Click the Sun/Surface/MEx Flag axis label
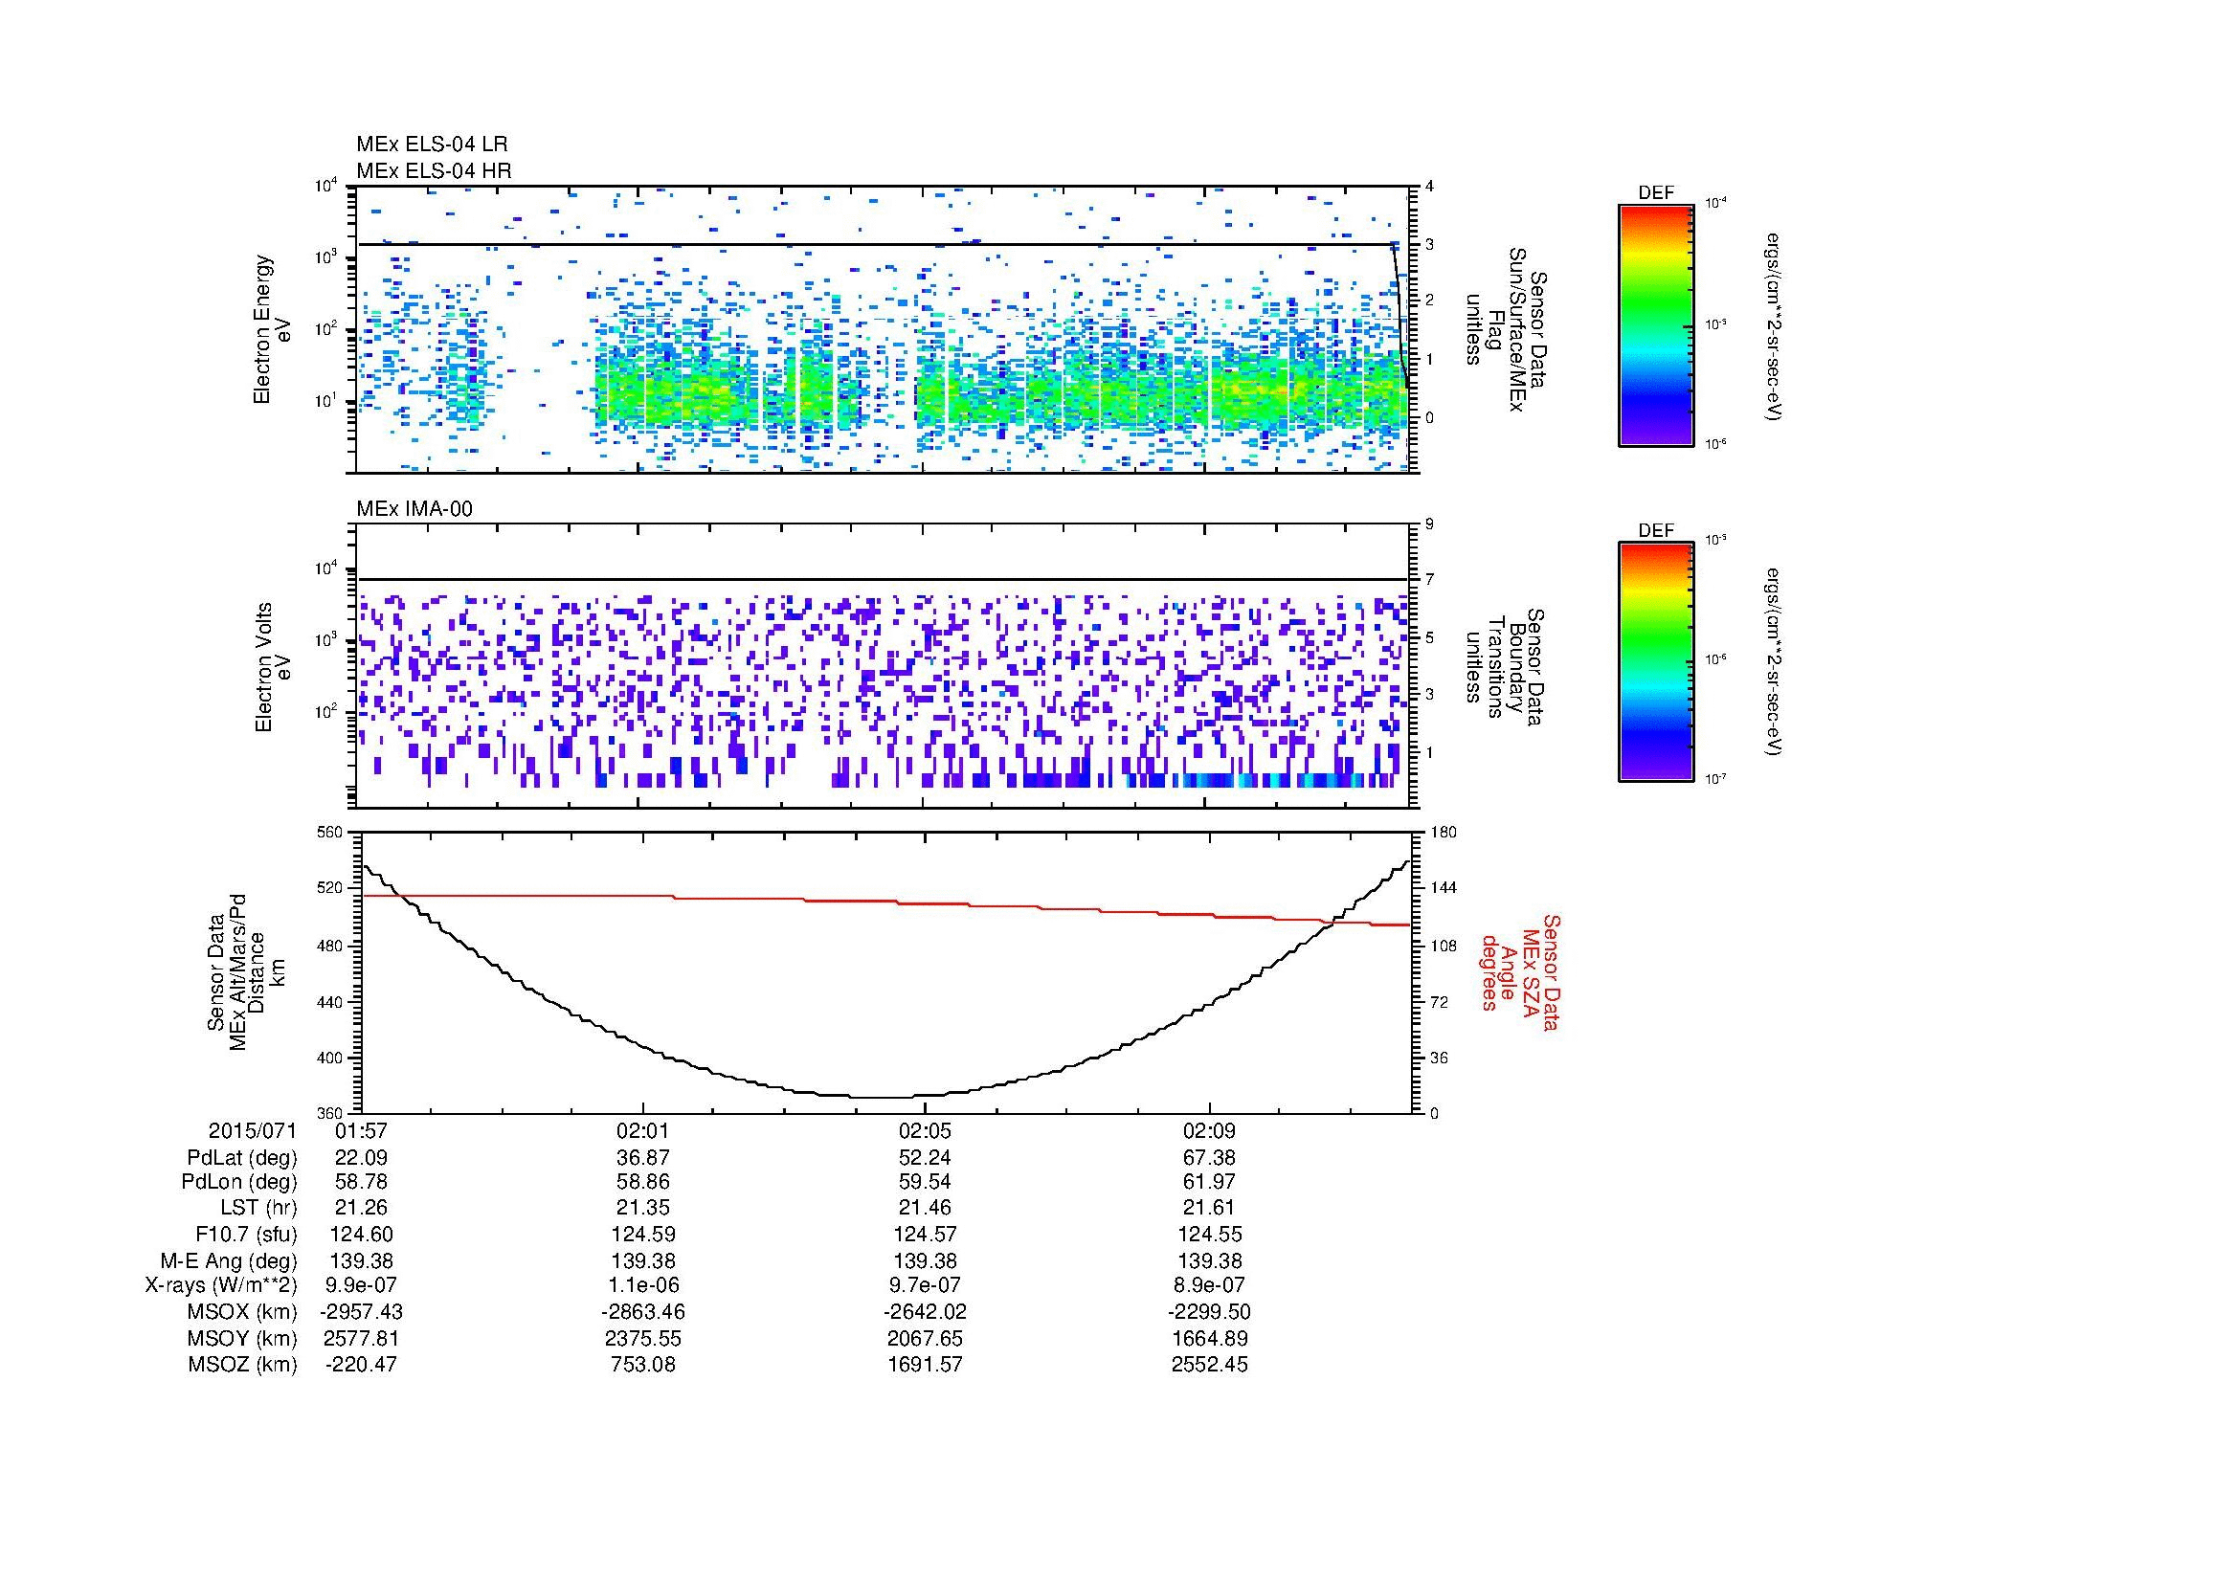The width and height of the screenshot is (2239, 1582). pos(1507,328)
